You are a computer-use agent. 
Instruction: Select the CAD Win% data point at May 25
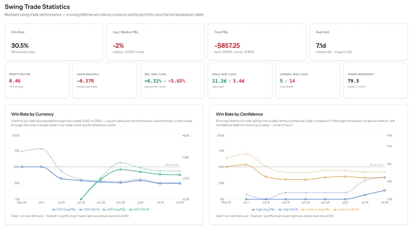click(x=22, y=167)
